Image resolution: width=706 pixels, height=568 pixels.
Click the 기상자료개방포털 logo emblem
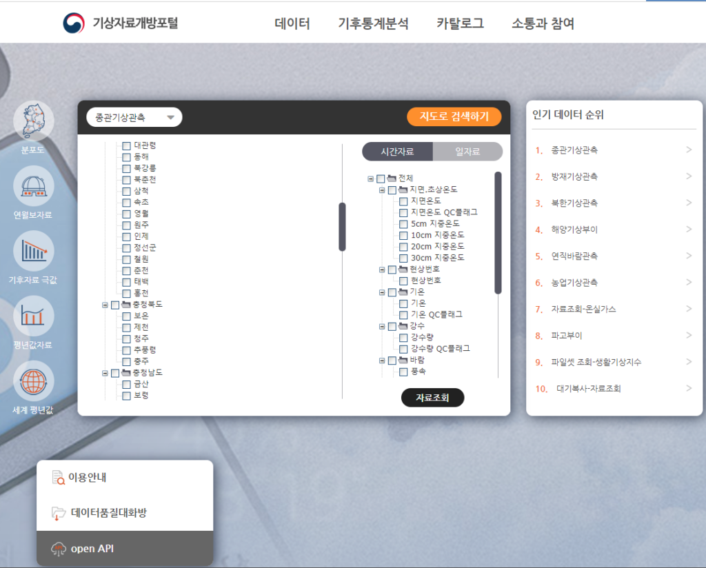73,23
